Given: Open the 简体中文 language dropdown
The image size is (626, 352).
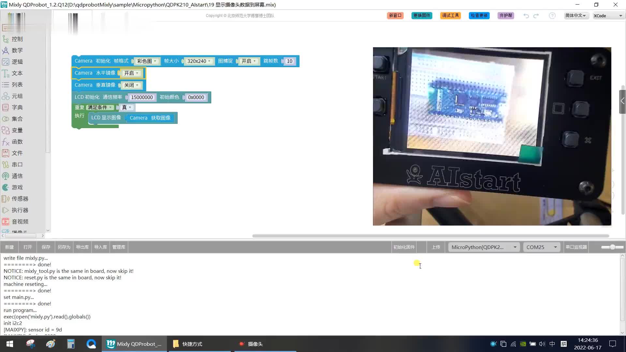Looking at the screenshot, I should [576, 16].
